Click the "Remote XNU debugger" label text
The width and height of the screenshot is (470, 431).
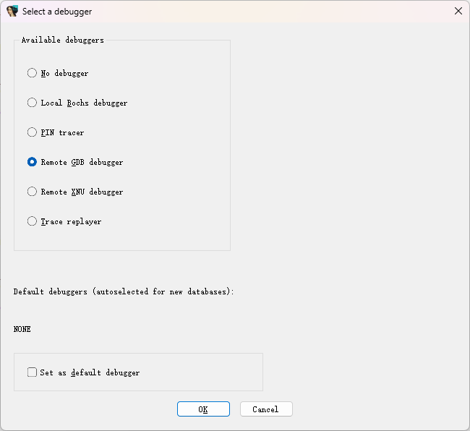(82, 192)
